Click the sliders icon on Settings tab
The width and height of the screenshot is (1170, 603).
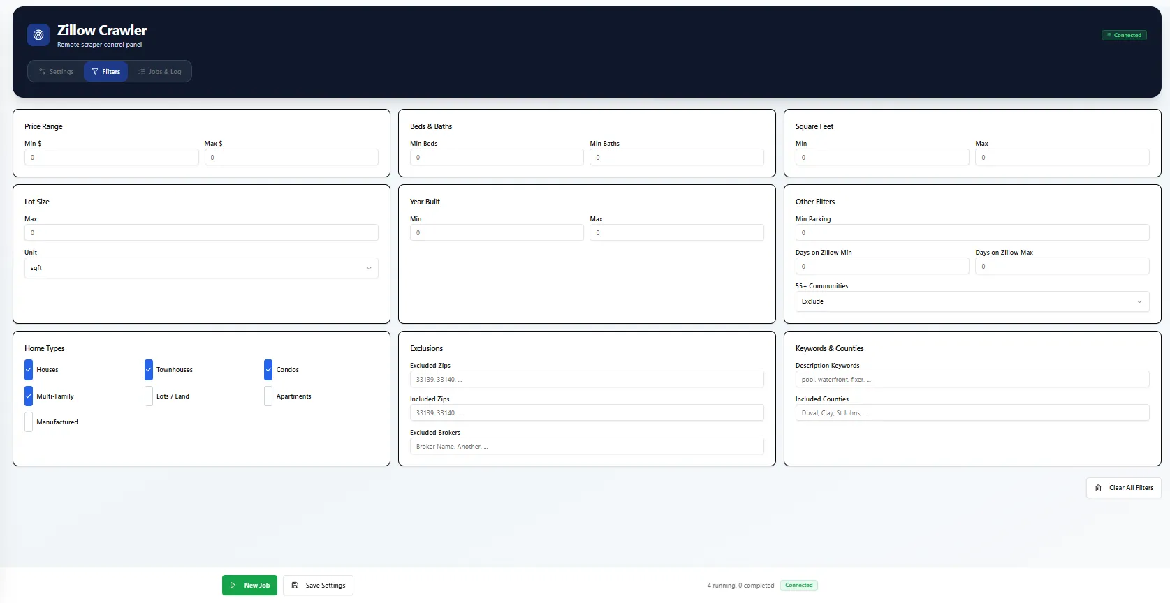[42, 72]
